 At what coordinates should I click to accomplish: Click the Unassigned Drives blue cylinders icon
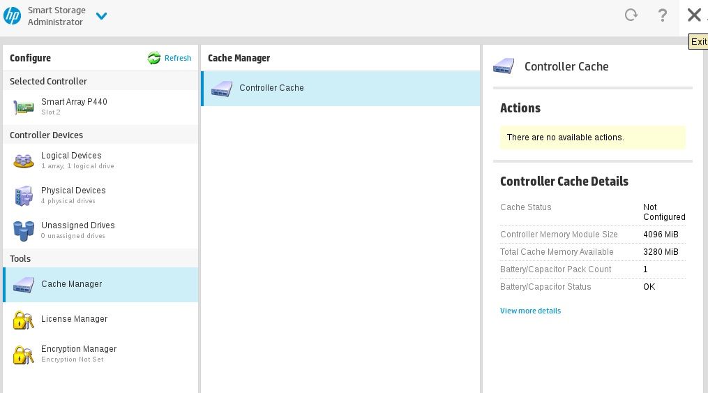tap(24, 230)
